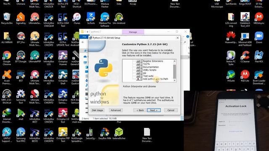Viewport: 269px width, 151px height.
Task: Click the "2 items" Explorer status text
Action: coord(85,118)
